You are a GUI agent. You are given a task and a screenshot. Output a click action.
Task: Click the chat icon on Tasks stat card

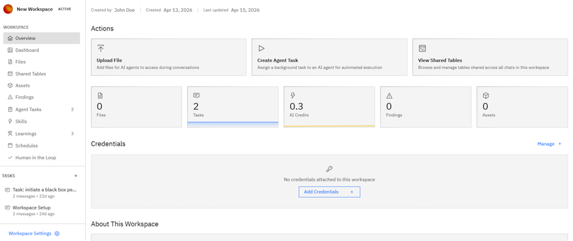pyautogui.click(x=196, y=96)
